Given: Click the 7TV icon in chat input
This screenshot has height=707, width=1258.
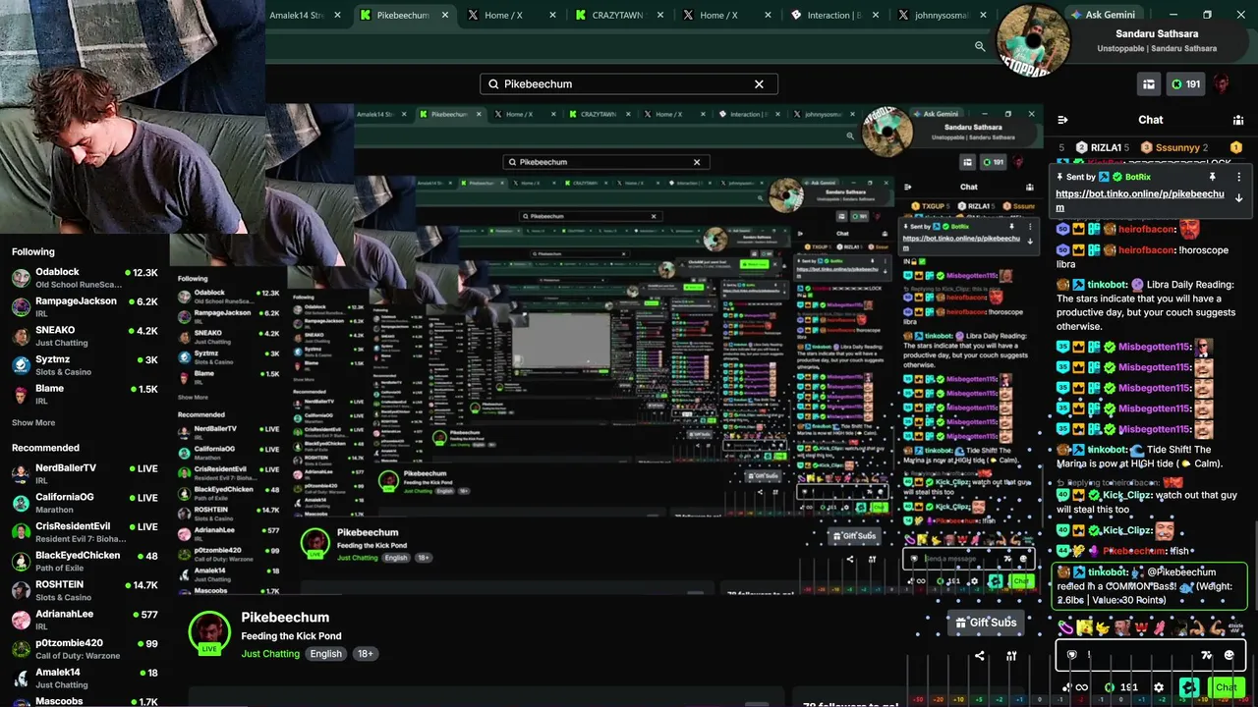Looking at the screenshot, I should pyautogui.click(x=1206, y=655).
